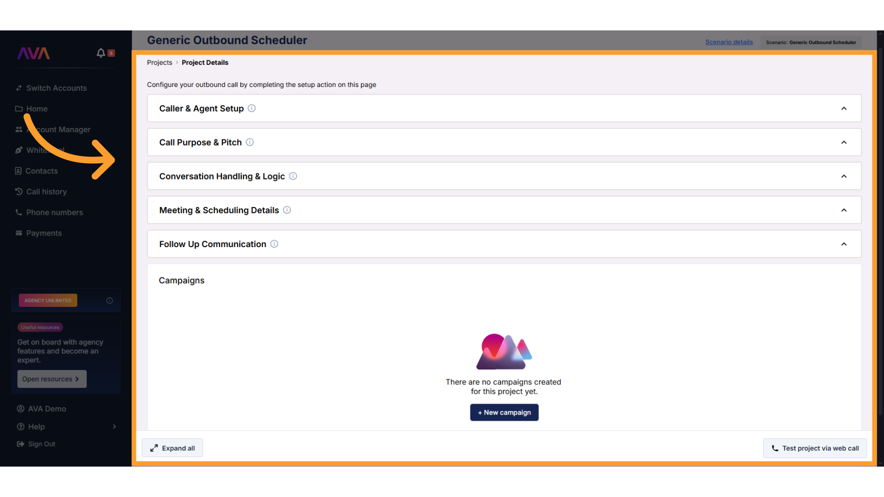
Task: Open AVA Demo account menu
Action: [47, 409]
